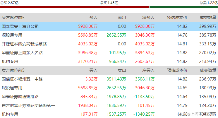The height and width of the screenshot is (118, 218).
Task: Click the 135.09万 volume cell
Action: 208,97
